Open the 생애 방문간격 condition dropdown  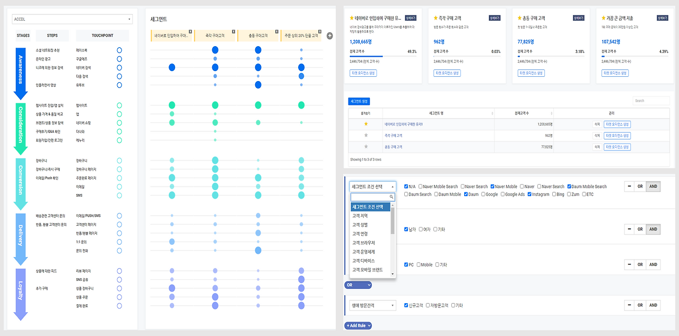tap(372, 305)
